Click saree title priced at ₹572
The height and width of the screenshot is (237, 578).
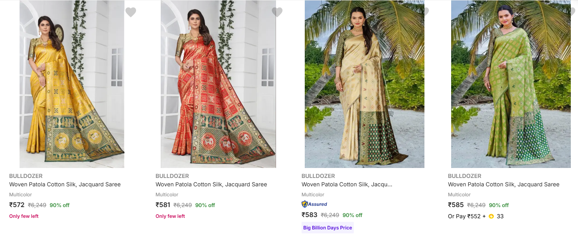tap(65, 184)
